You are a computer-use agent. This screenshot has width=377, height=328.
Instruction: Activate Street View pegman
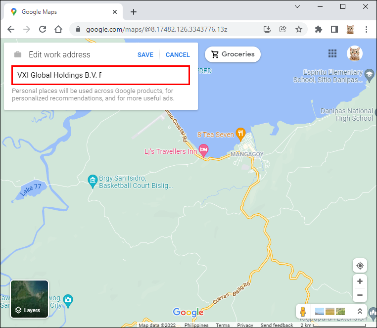tap(303, 311)
